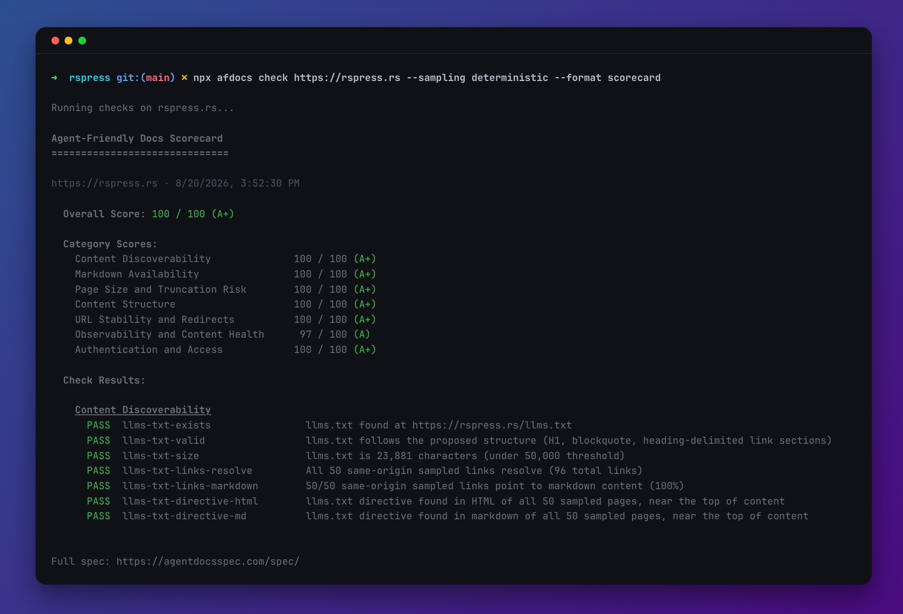Click the green prompt arrow
The image size is (903, 614).
pyautogui.click(x=54, y=78)
